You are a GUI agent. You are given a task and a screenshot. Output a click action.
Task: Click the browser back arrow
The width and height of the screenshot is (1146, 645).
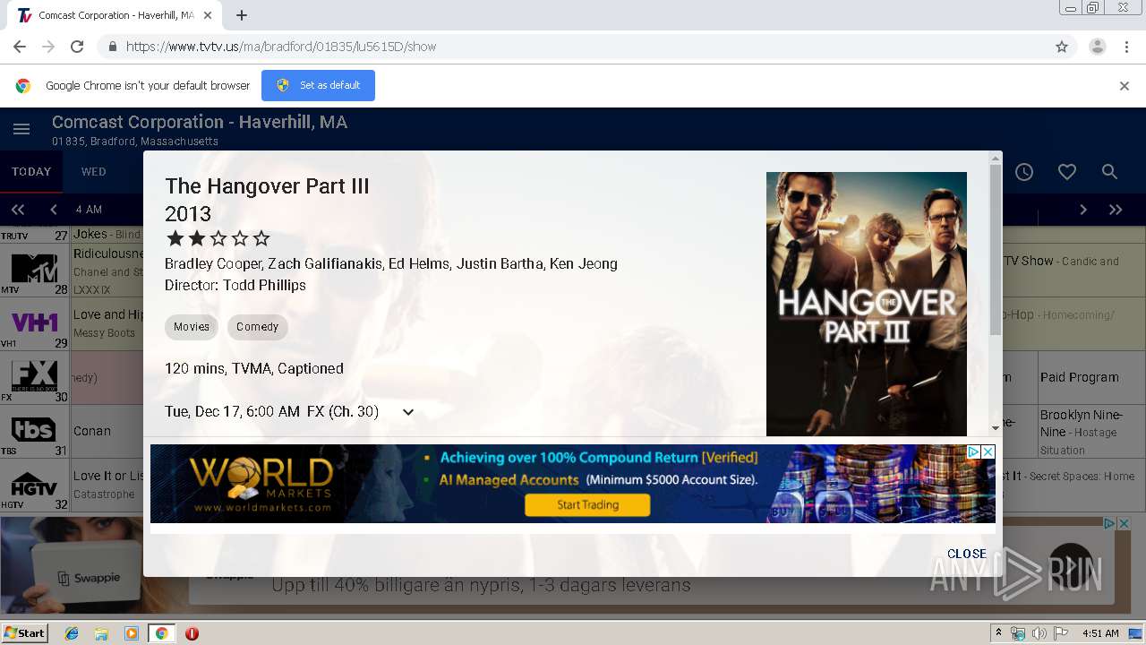tap(20, 47)
